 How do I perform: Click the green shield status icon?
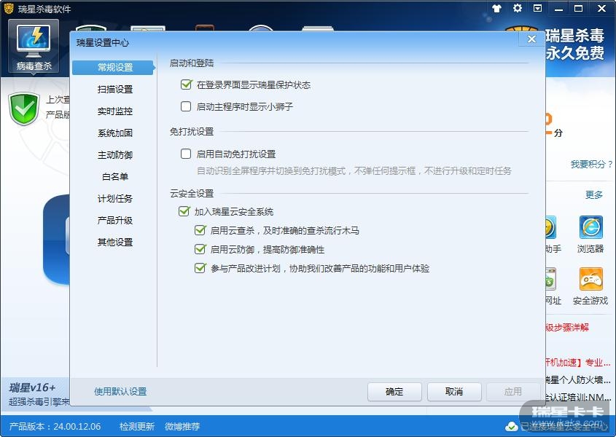pos(24,109)
